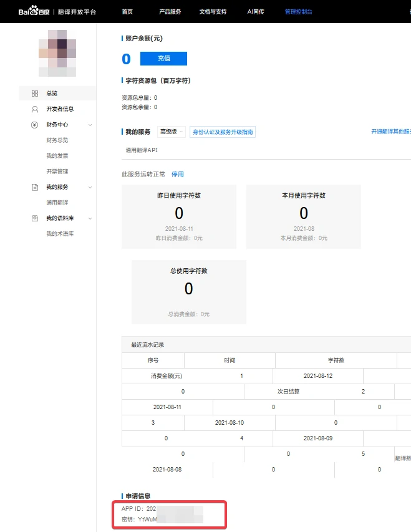This screenshot has width=411, height=532.
Task: Open 身份认证及服务升级指南 link
Action: click(223, 132)
